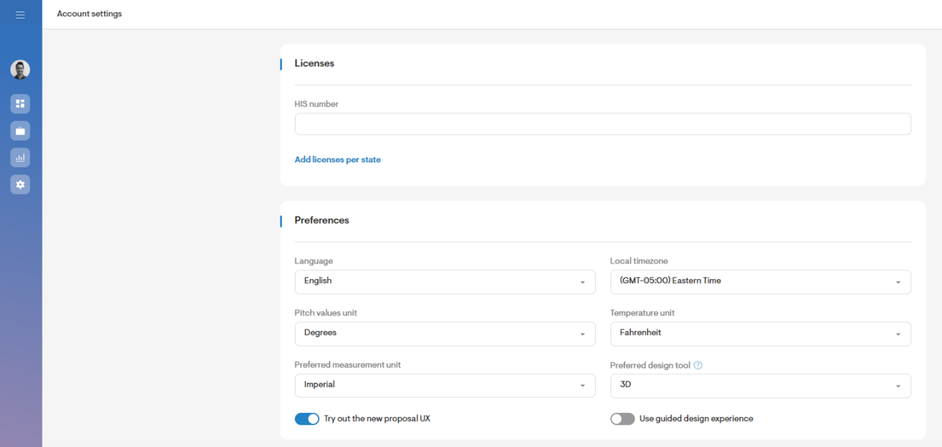The width and height of the screenshot is (942, 447).
Task: Click the Preferences section heading
Action: (x=322, y=220)
